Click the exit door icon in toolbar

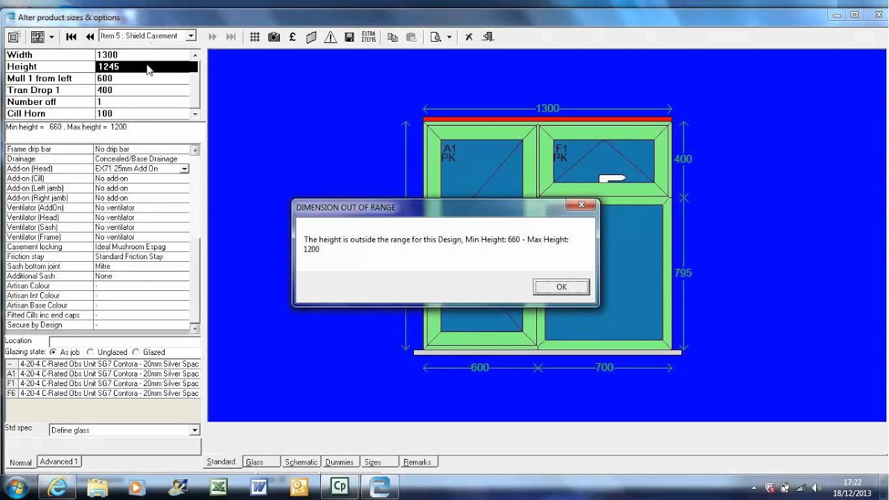click(x=488, y=37)
